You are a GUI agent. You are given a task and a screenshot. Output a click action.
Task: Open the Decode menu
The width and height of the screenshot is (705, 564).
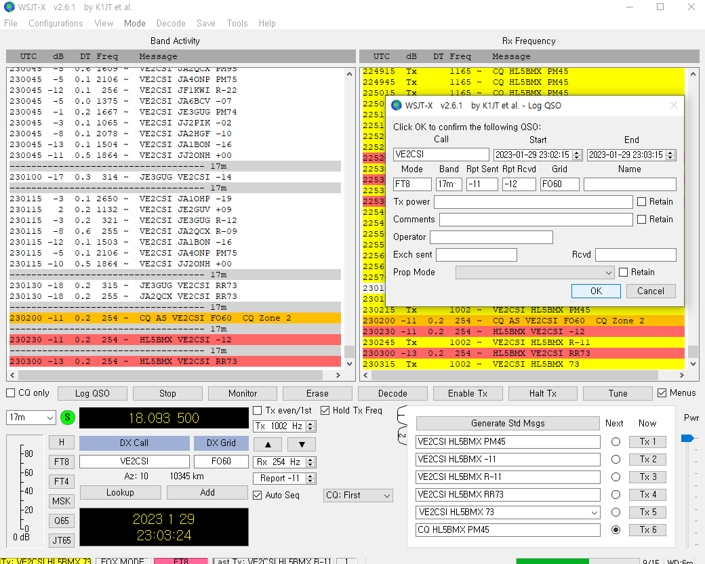coord(171,23)
